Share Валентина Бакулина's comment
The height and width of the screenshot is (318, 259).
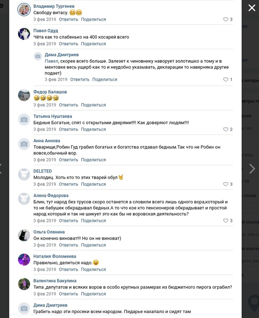[x=93, y=294]
